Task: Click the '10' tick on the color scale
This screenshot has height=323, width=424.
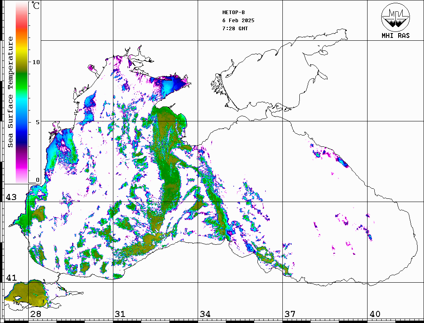Action: 36,62
